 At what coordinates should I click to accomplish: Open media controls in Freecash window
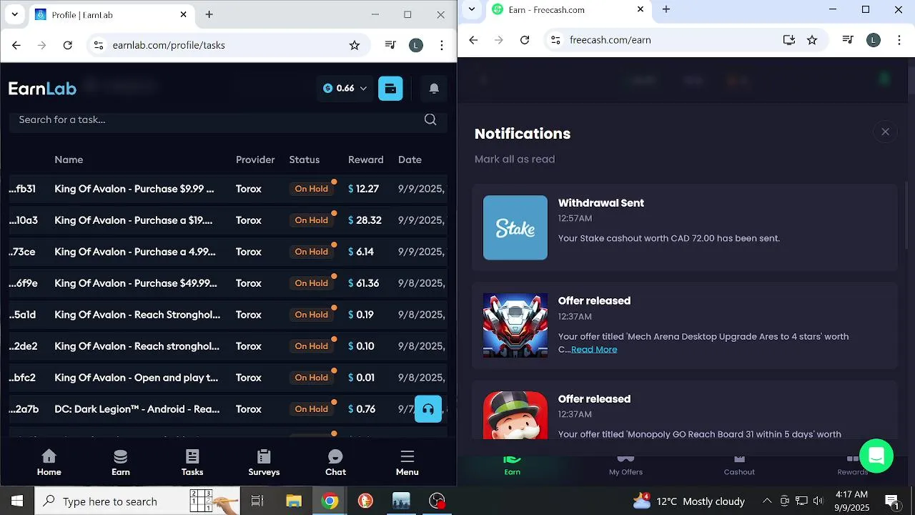coord(848,40)
